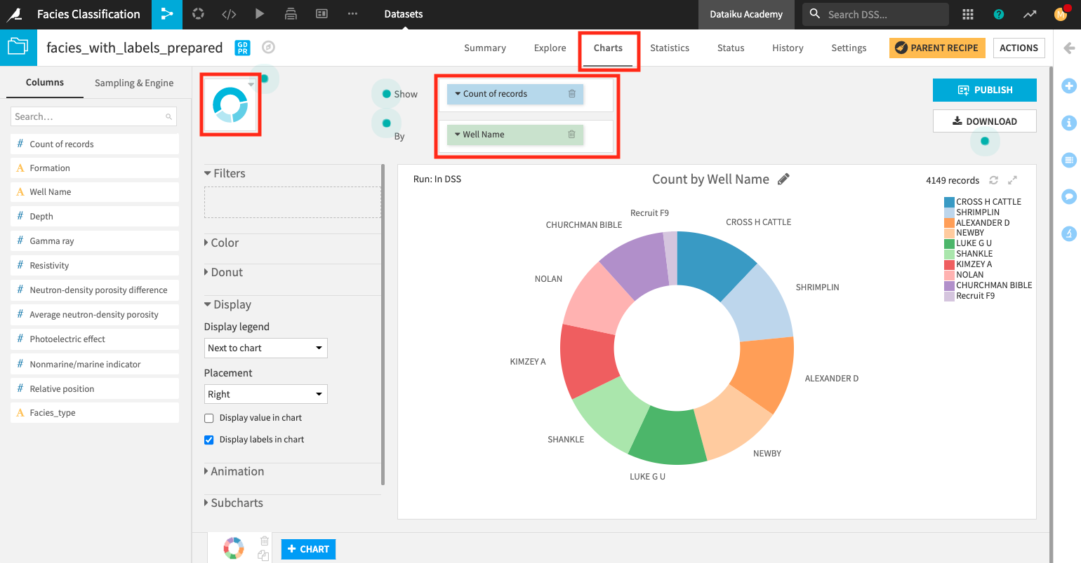
Task: Click the PUBLISH button
Action: (x=984, y=90)
